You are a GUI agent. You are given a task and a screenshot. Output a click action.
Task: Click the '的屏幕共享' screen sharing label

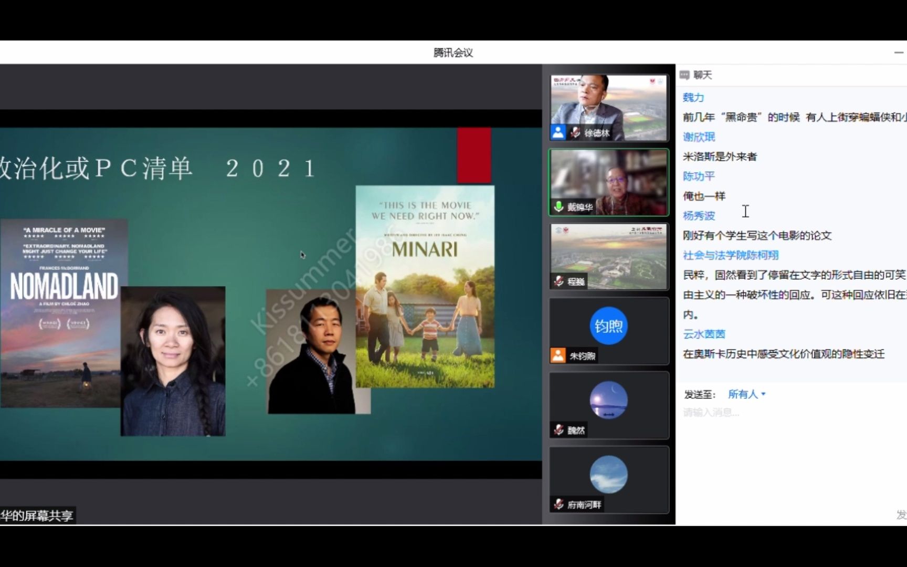(37, 516)
